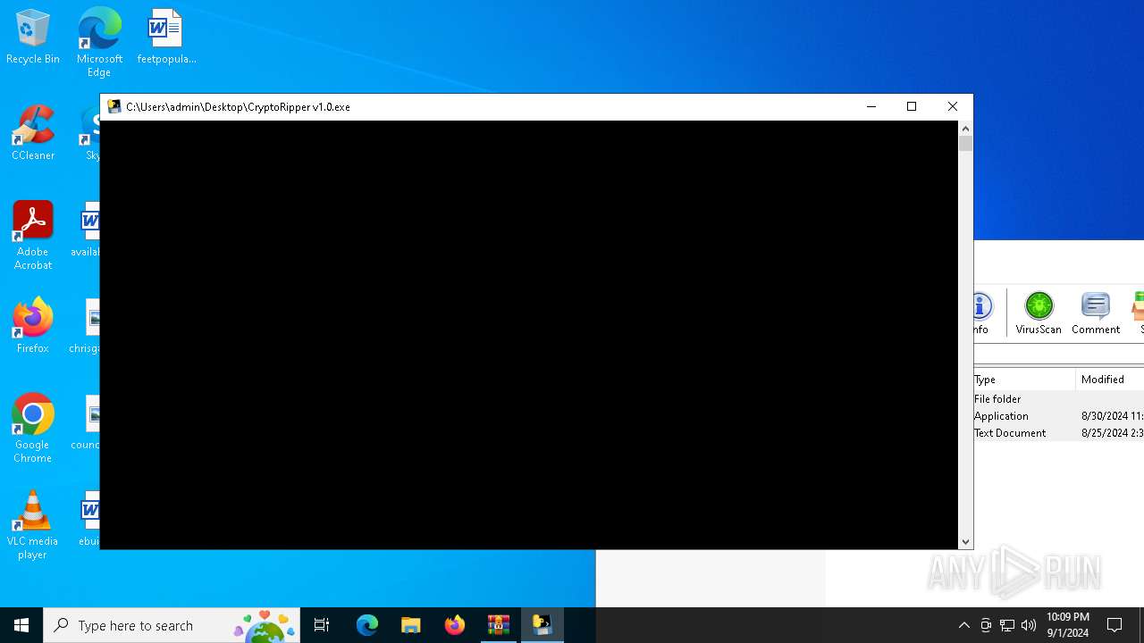Select the Text Document row in WinRAR
Viewport: 1144px width, 643px height.
[x=1059, y=433]
